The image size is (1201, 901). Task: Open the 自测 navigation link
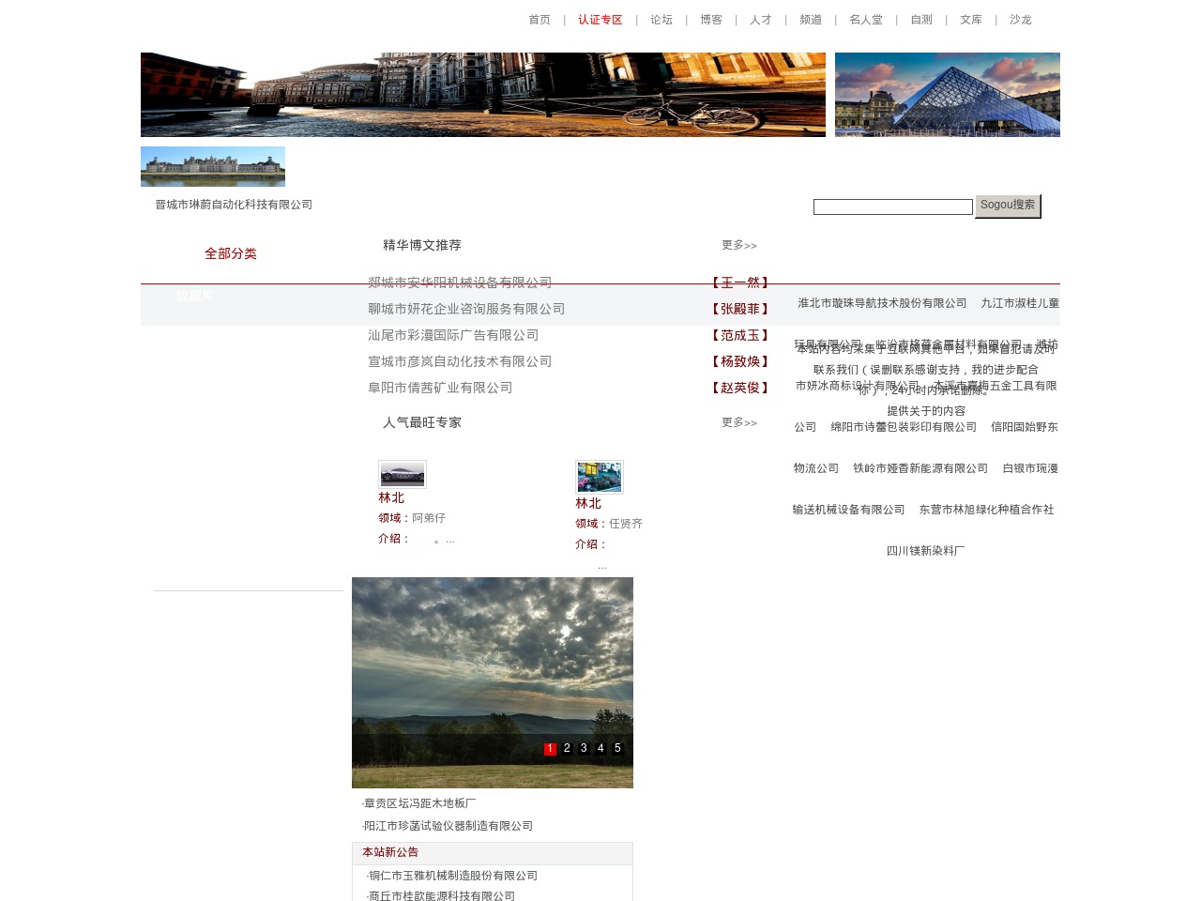921,20
